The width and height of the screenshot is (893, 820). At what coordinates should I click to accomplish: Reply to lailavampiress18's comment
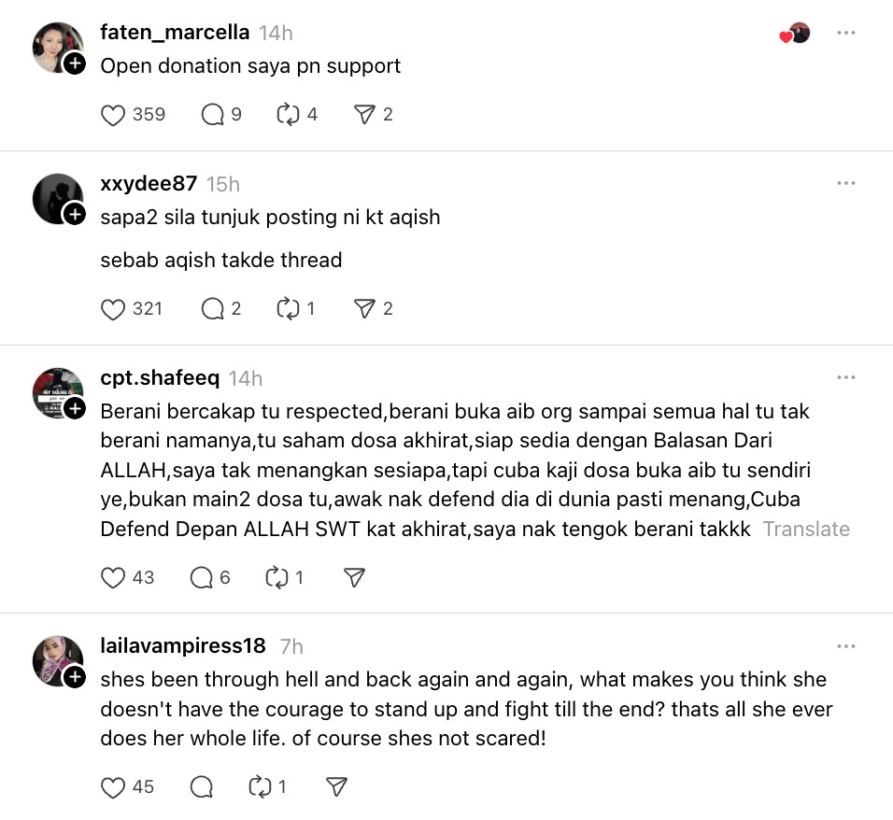tap(202, 787)
